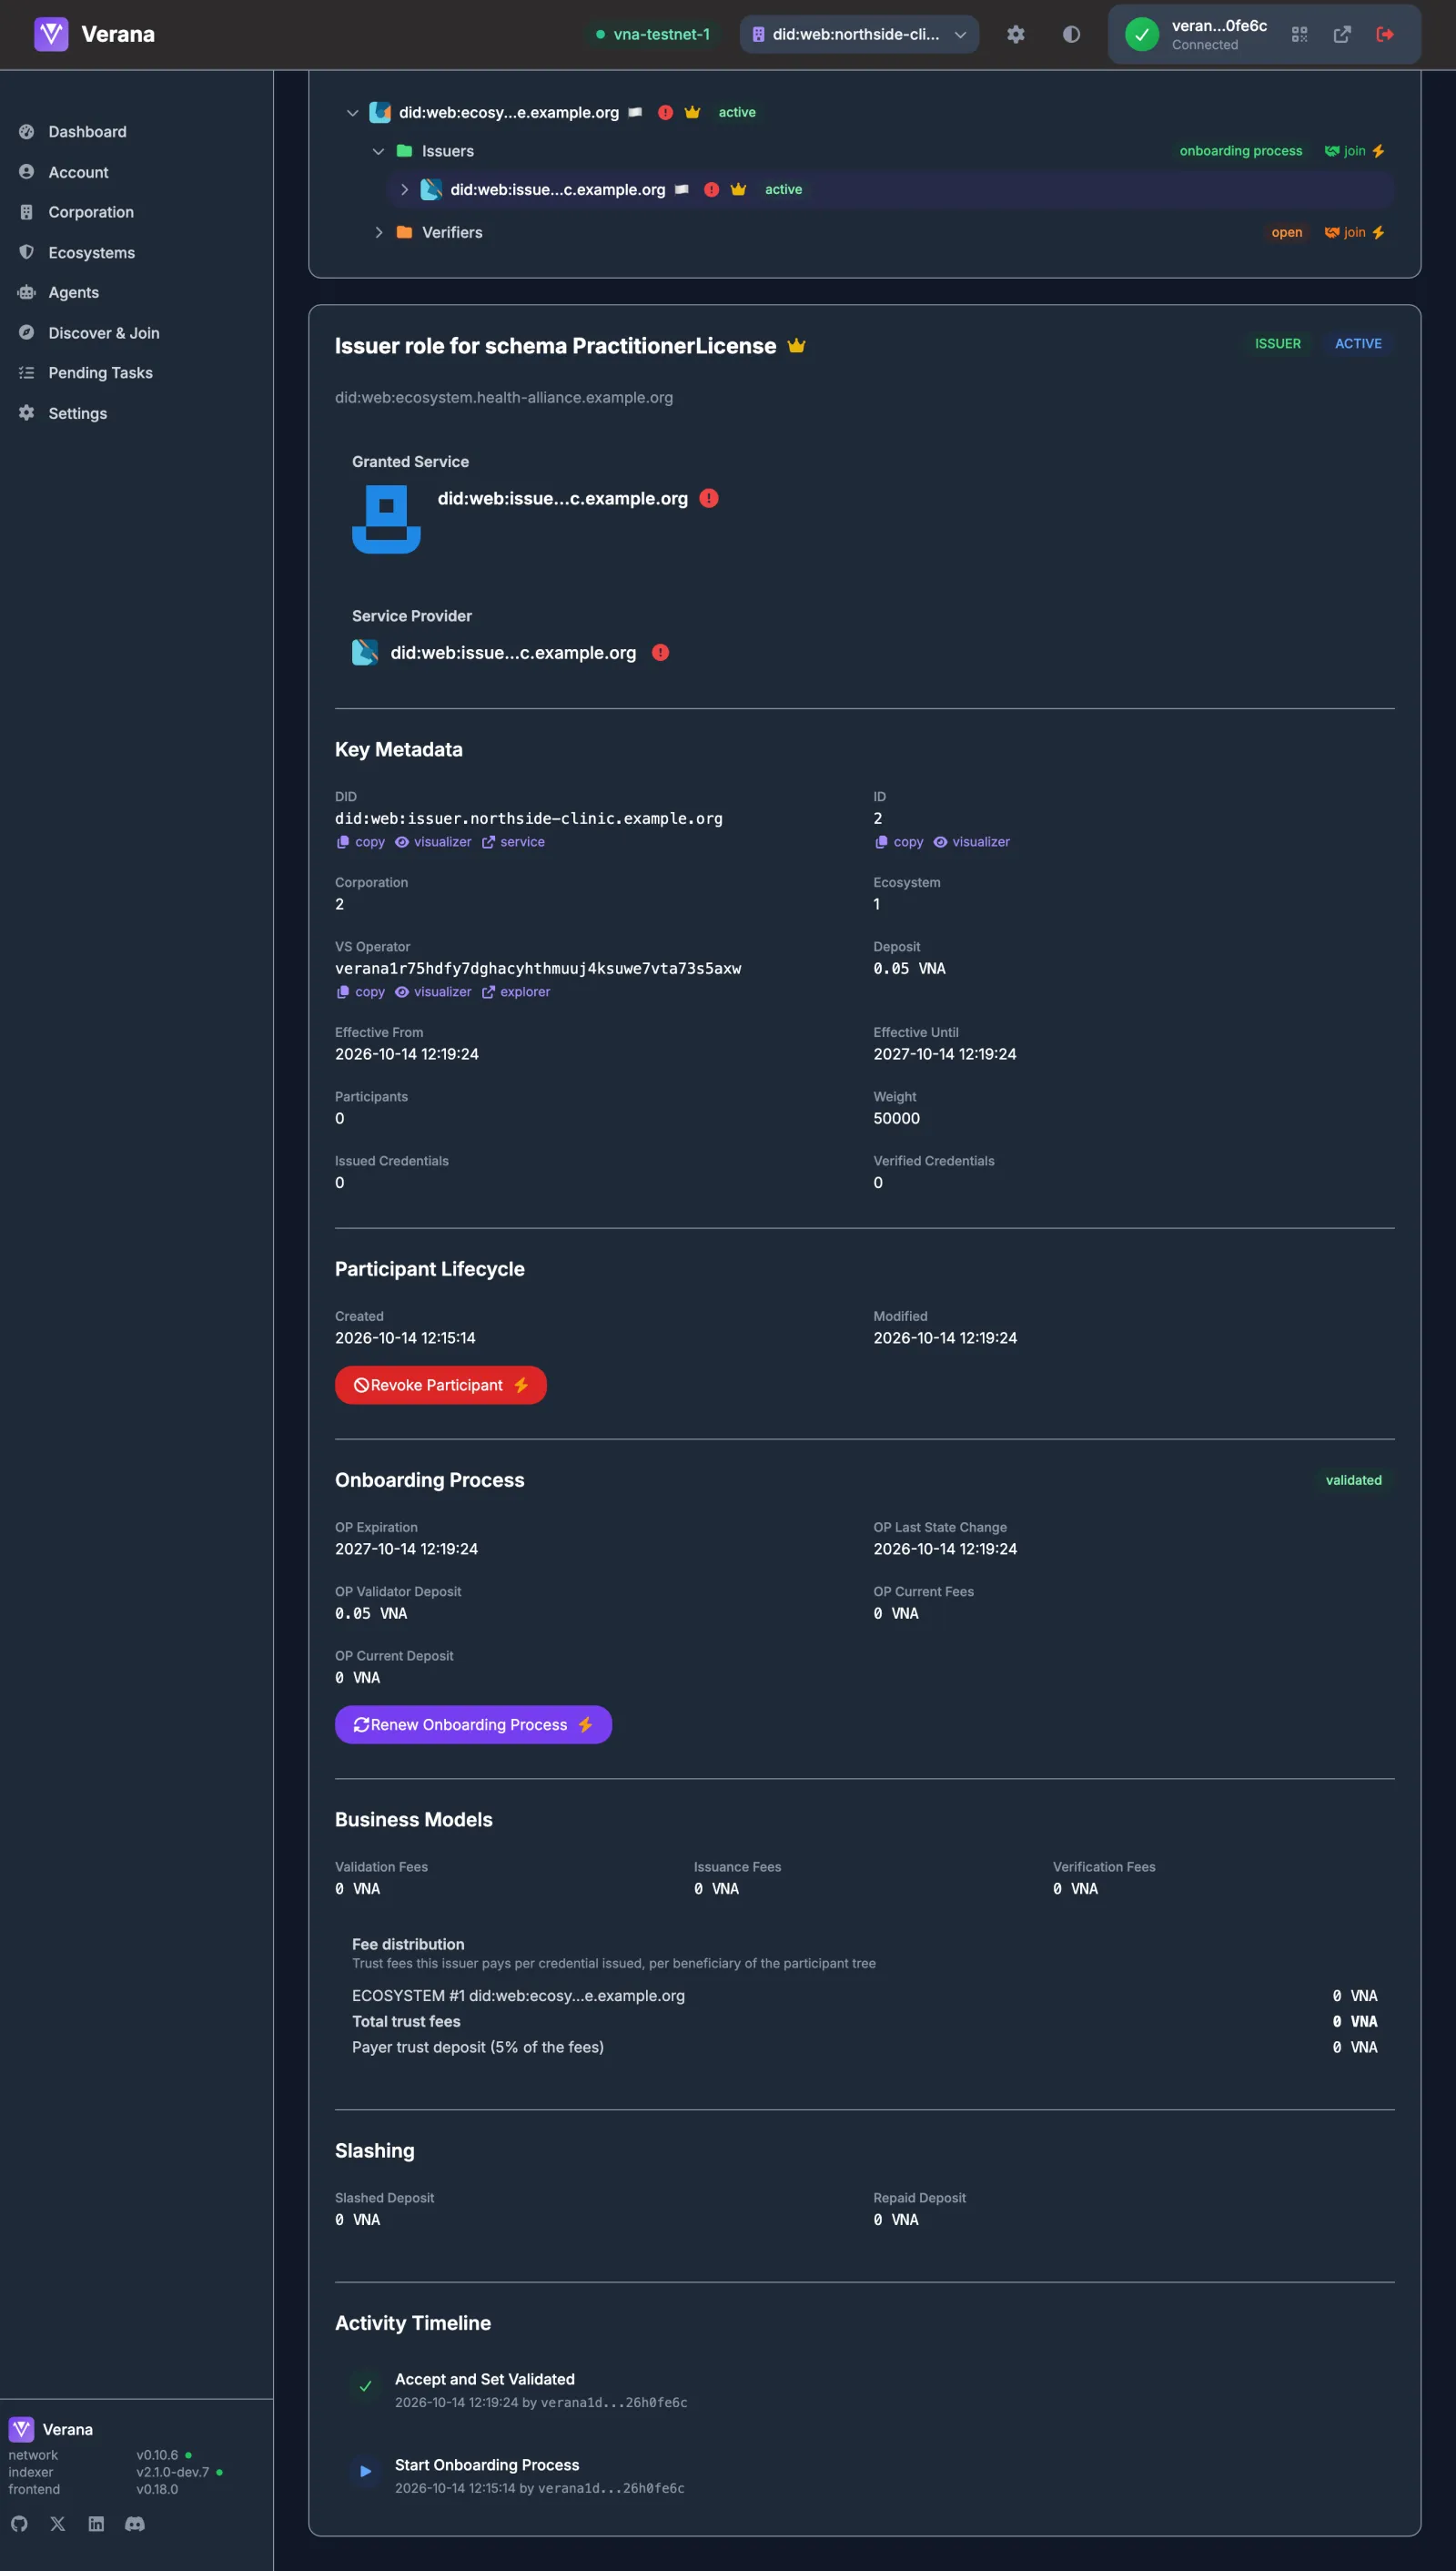Open X (Twitter) icon in footer
The image size is (1456, 2571).
click(x=58, y=2524)
